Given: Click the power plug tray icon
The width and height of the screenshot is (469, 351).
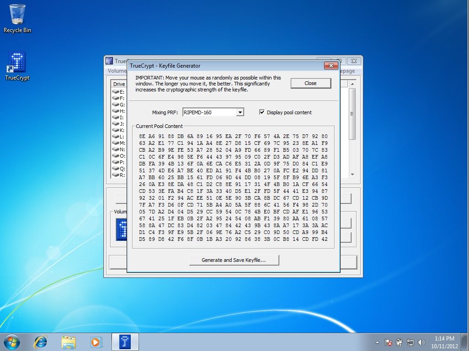Looking at the screenshot, I should [399, 342].
